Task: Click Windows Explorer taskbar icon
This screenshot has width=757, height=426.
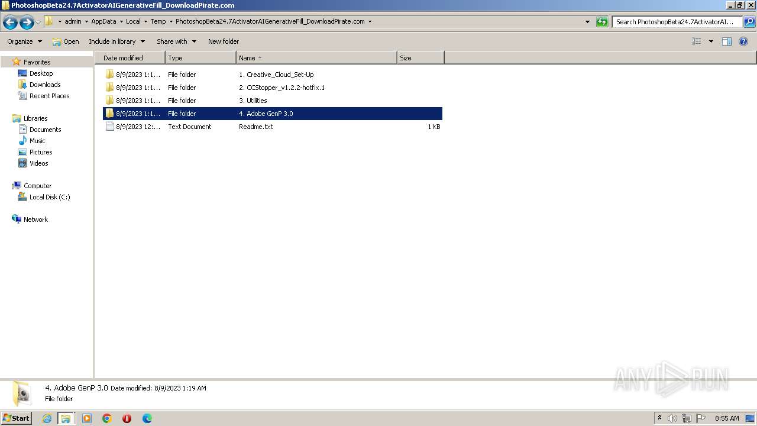Action: pyautogui.click(x=66, y=418)
